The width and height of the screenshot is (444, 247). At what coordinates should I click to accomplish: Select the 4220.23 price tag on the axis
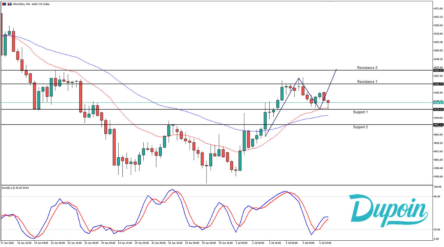pos(438,70)
